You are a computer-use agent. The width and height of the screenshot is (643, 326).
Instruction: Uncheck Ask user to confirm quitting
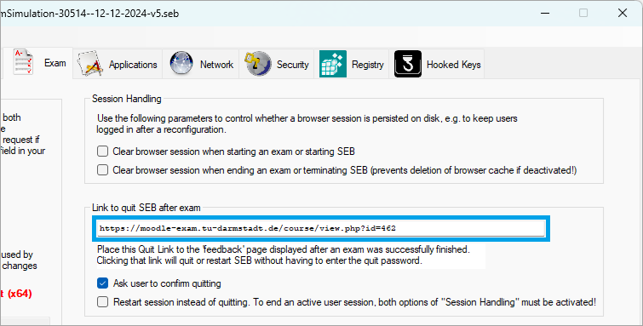tap(102, 283)
